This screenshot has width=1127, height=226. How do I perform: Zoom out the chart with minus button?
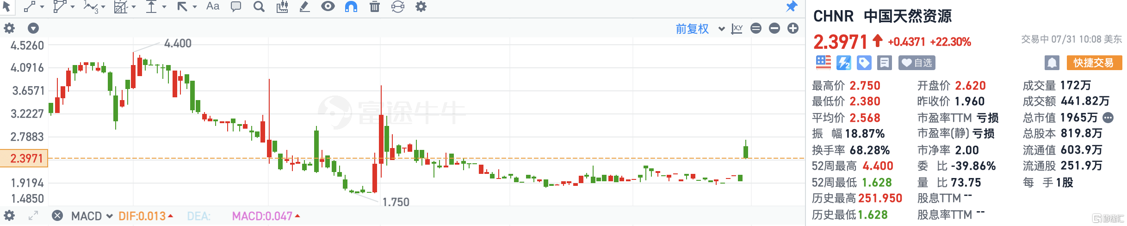pos(774,29)
